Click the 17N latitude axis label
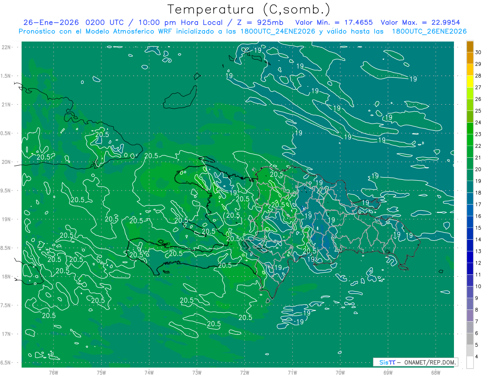 click(x=7, y=334)
